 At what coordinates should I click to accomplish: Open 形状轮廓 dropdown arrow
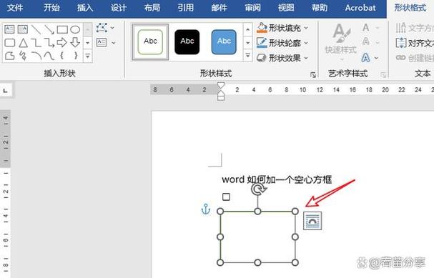pyautogui.click(x=306, y=43)
